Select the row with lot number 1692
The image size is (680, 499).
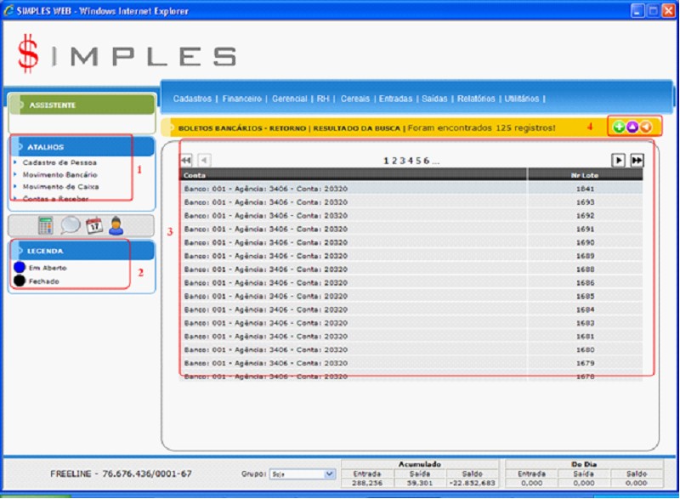[x=411, y=215]
